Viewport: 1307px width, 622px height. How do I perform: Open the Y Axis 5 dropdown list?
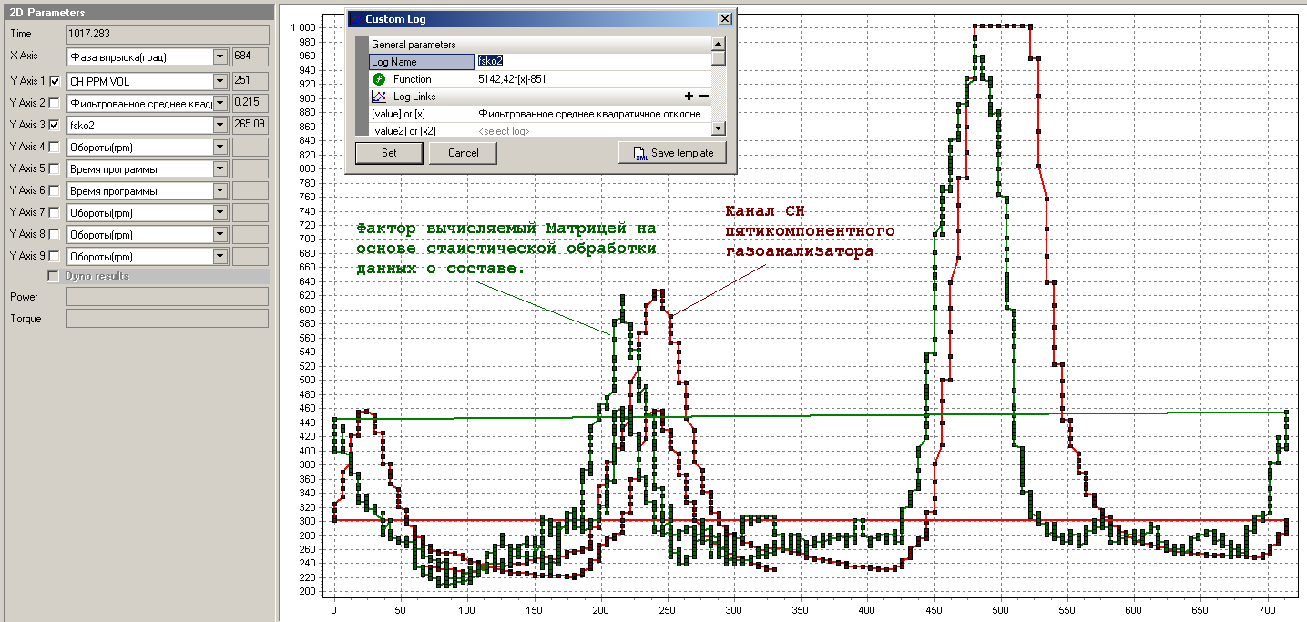pos(220,168)
